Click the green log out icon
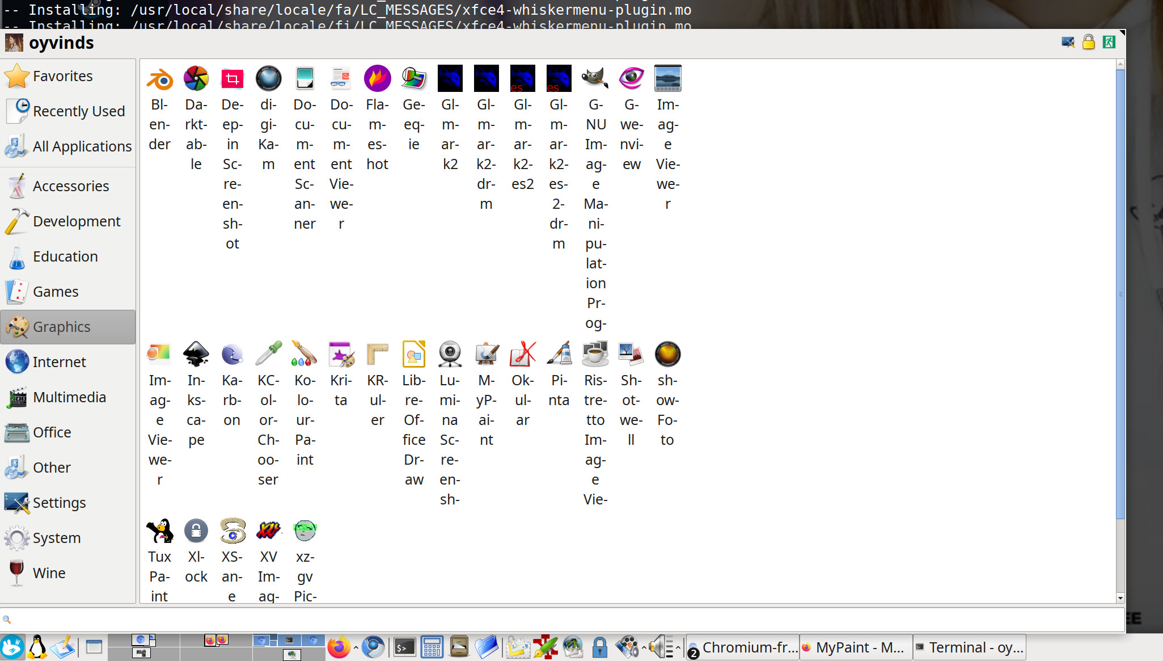Viewport: 1163px width, 661px height. click(x=1109, y=43)
